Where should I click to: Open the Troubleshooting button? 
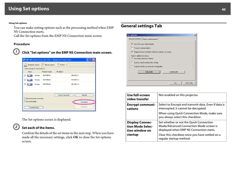click(34, 108)
